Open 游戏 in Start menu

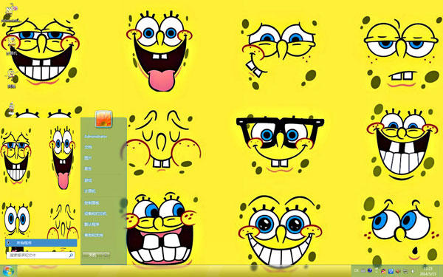pyautogui.click(x=88, y=180)
